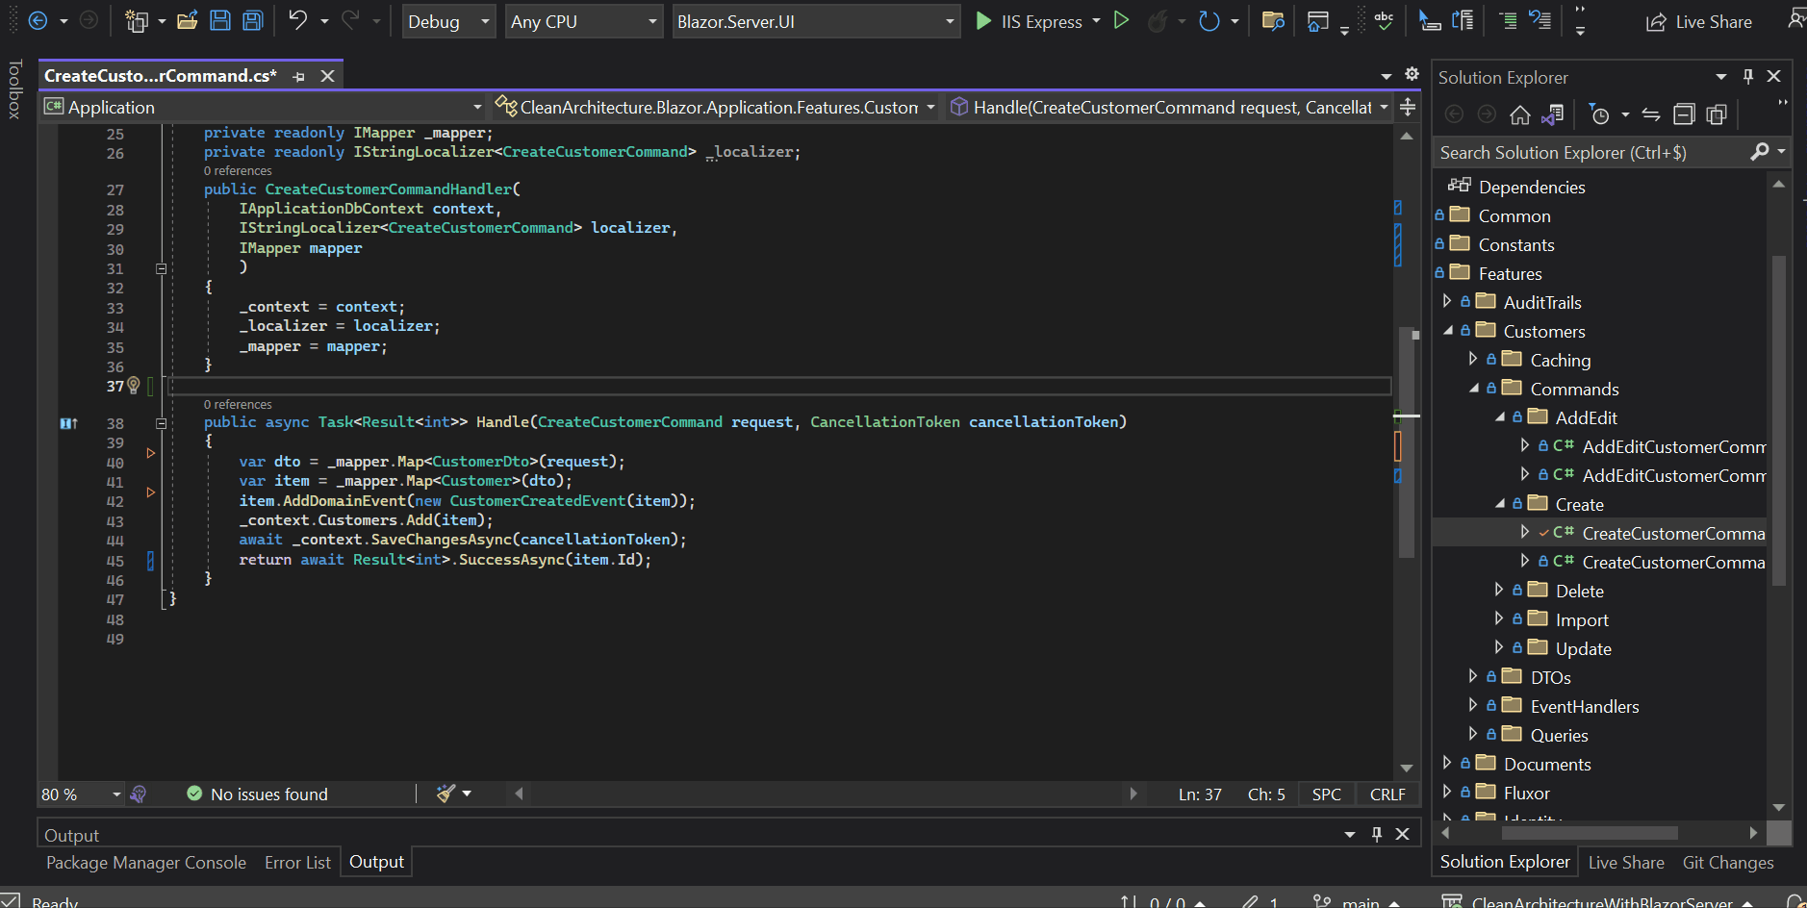This screenshot has height=908, width=1807.
Task: Click the Open File folder icon
Action: pos(188,20)
